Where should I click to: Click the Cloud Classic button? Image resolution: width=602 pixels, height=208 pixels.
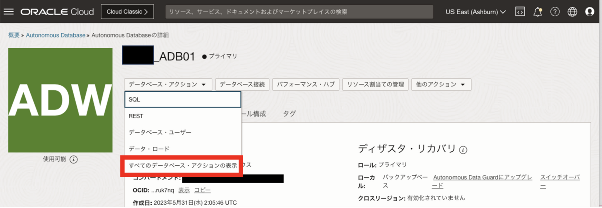127,11
